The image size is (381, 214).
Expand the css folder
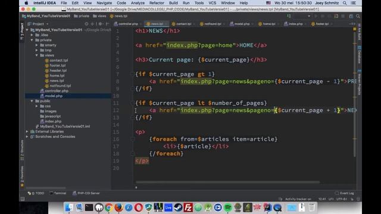(x=37, y=106)
